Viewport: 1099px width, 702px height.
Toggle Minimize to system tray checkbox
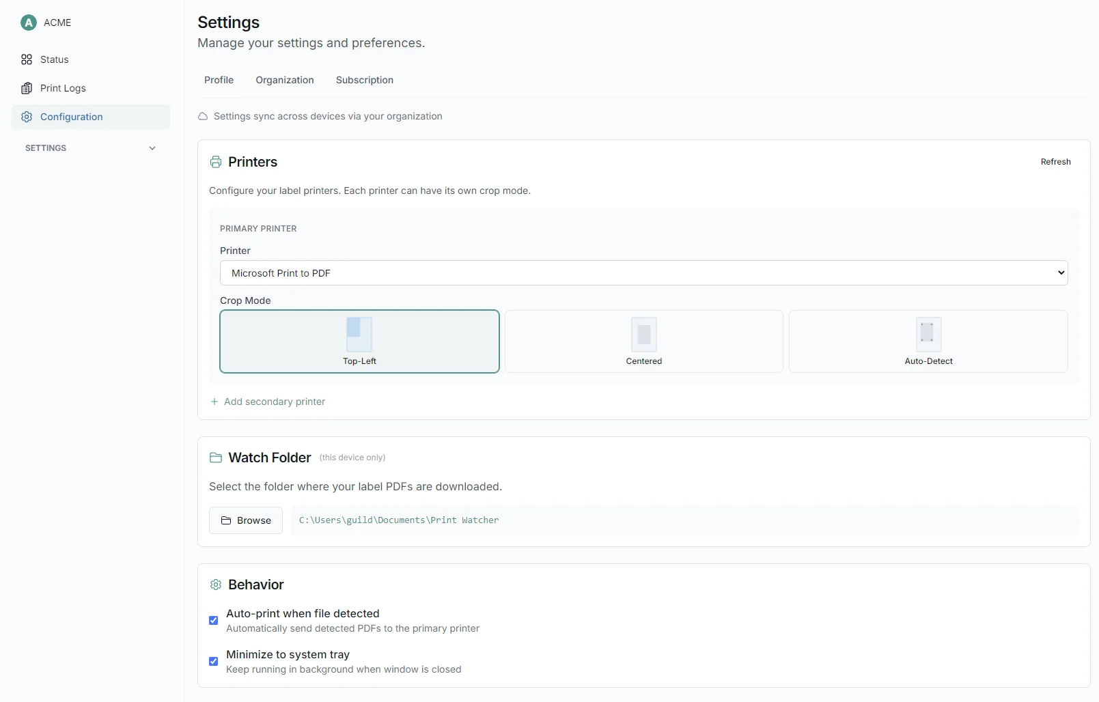214,662
